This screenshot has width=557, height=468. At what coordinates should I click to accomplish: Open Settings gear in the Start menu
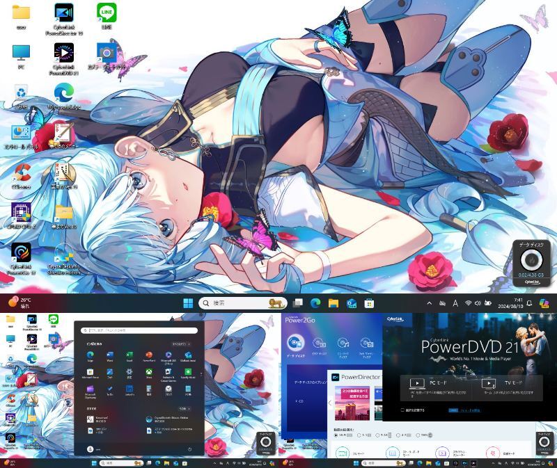(130, 373)
